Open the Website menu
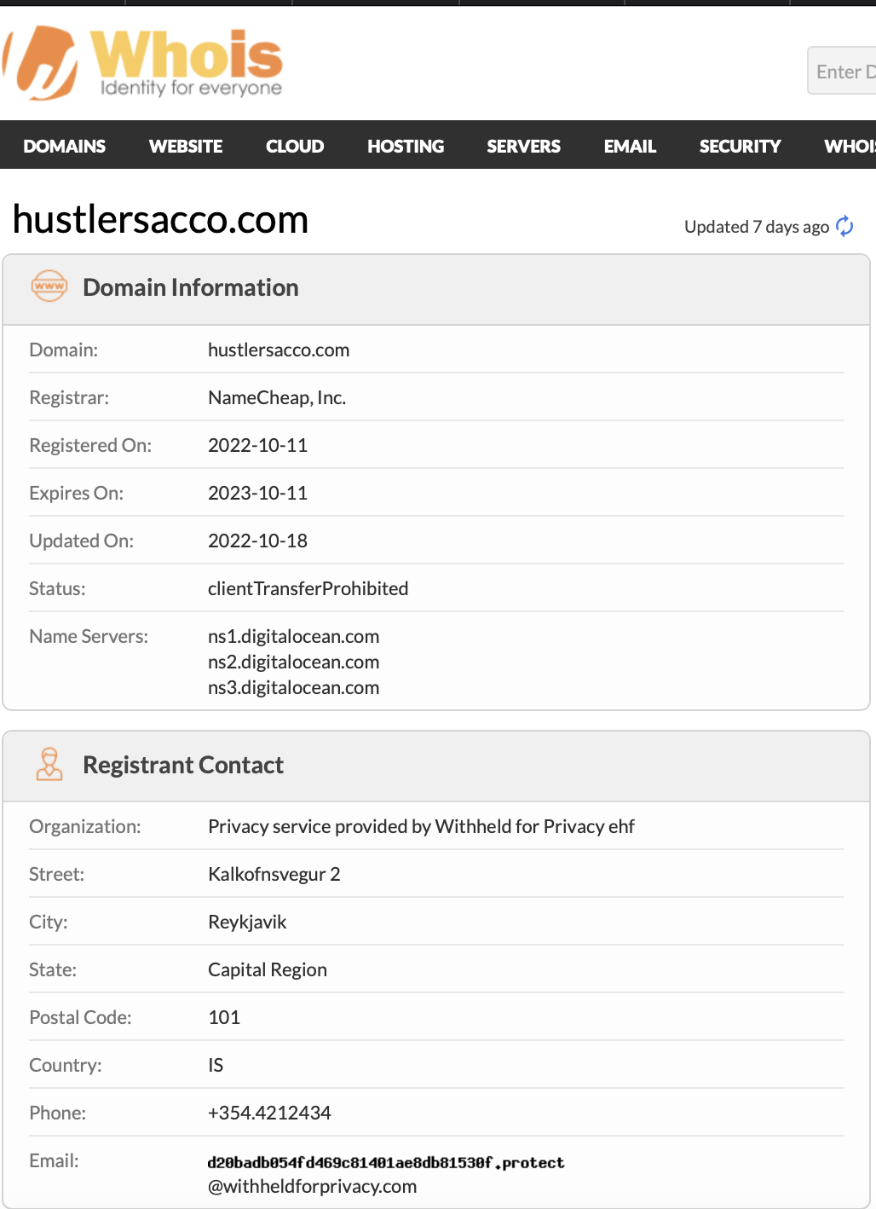Image resolution: width=876 pixels, height=1209 pixels. [186, 146]
